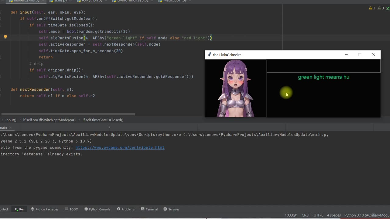The width and height of the screenshot is (390, 219).
Task: Click the 'green light means hu' output text
Action: (x=324, y=77)
